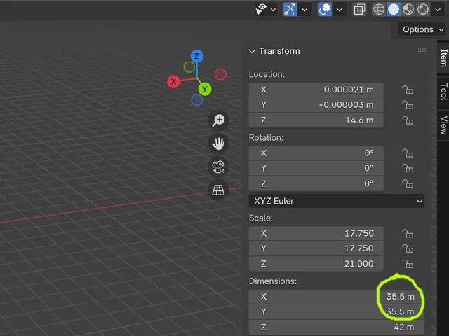Click the Rotation X field
449x336 pixels.
[316, 153]
